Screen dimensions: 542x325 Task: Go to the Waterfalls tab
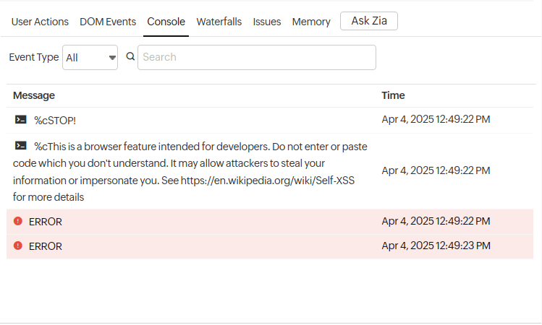click(x=219, y=22)
